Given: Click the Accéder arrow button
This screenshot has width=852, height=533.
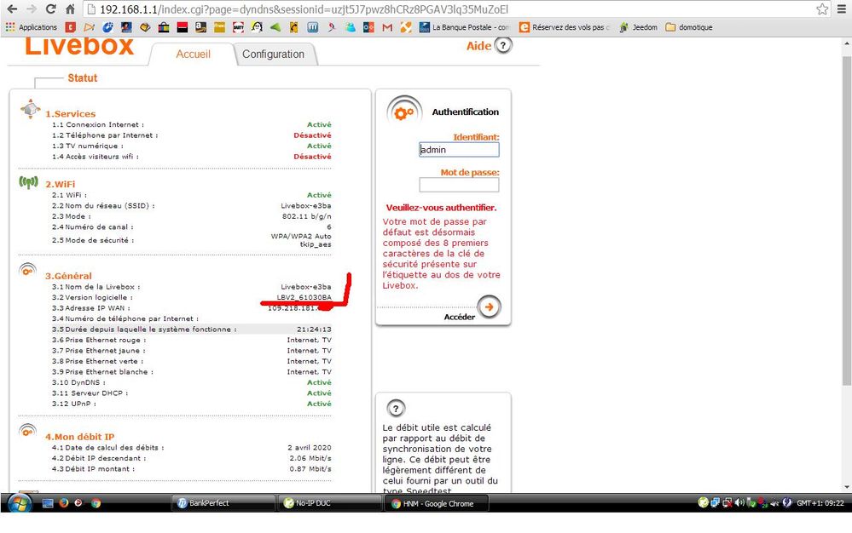Looking at the screenshot, I should click(489, 307).
